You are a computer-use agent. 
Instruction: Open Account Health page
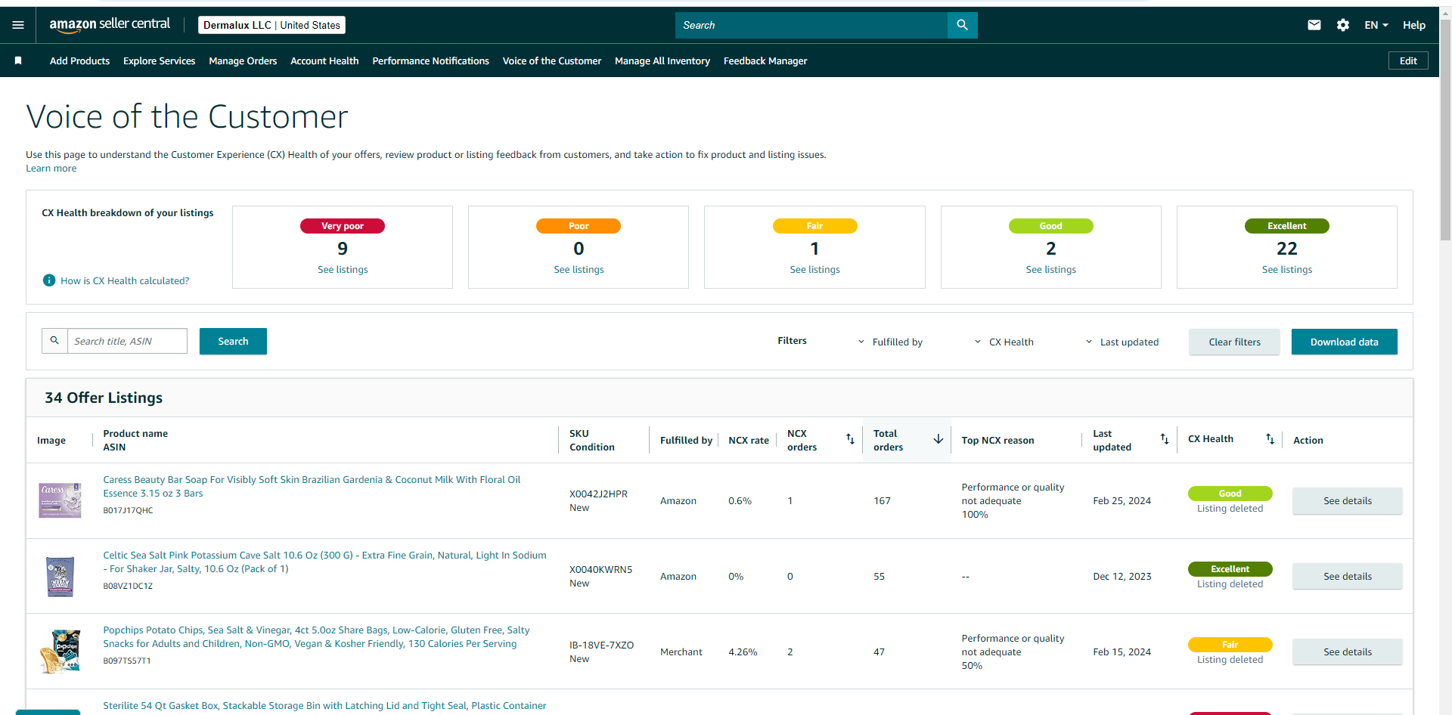[324, 60]
